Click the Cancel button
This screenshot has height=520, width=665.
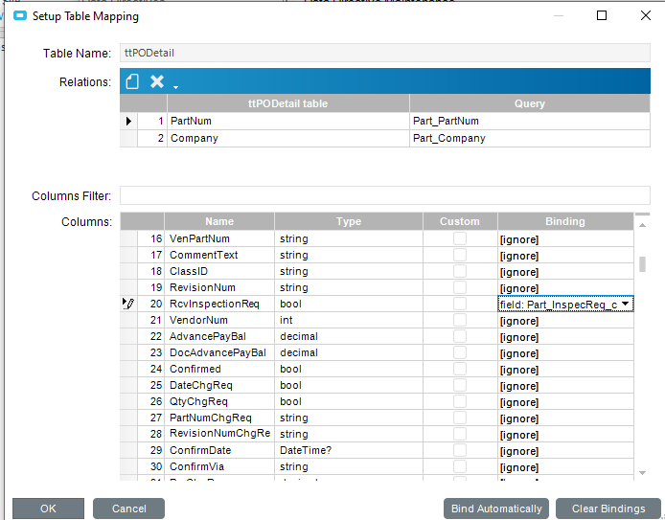(129, 509)
